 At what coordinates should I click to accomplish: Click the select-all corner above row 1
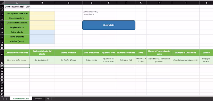(x=2, y=3)
